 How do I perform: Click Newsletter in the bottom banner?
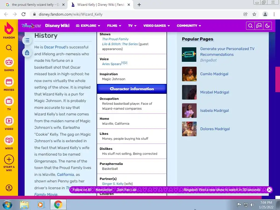[x=104, y=190]
